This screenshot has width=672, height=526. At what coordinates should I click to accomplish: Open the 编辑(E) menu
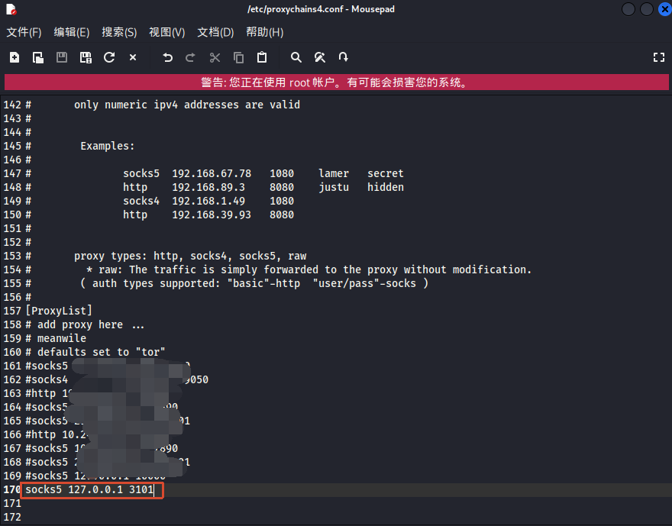click(72, 32)
